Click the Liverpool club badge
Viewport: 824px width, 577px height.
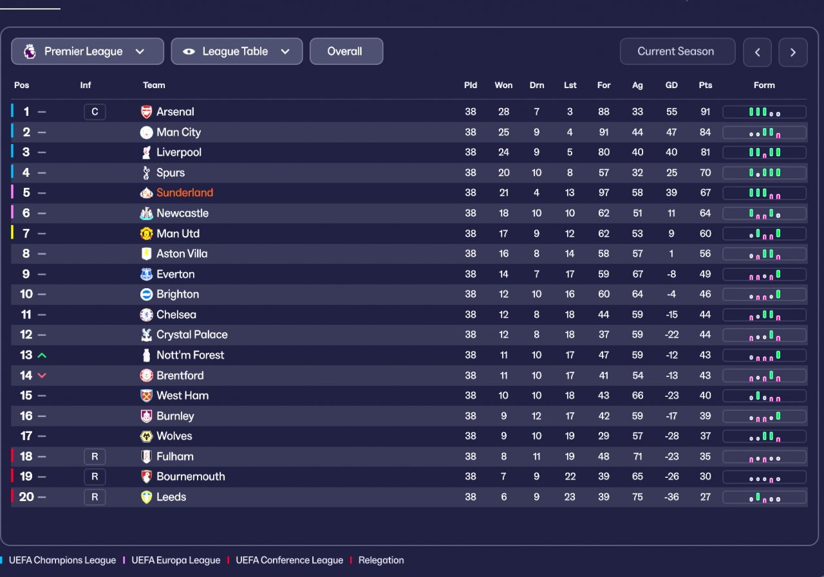[x=147, y=152]
